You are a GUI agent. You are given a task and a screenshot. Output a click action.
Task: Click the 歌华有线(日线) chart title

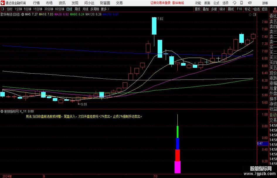[x=10, y=14]
